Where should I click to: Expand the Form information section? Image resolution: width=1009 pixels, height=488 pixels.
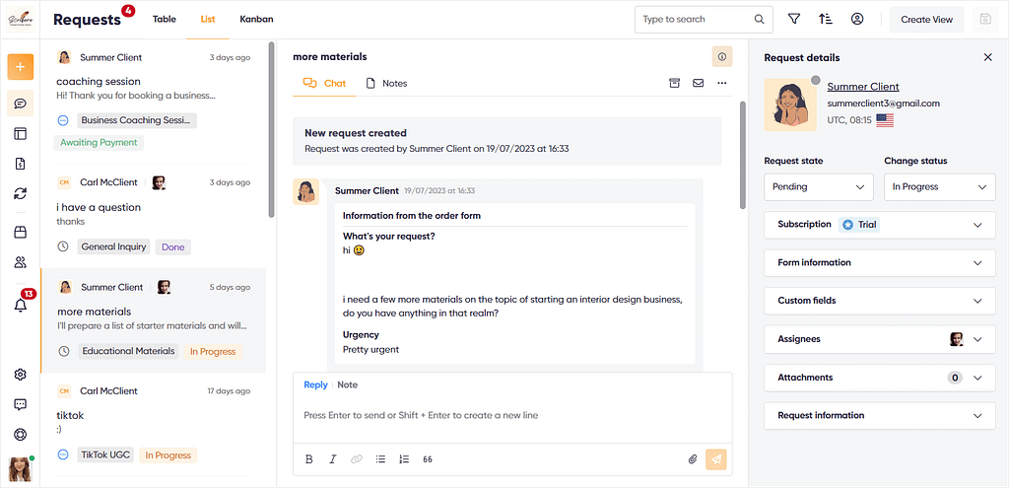click(x=880, y=262)
